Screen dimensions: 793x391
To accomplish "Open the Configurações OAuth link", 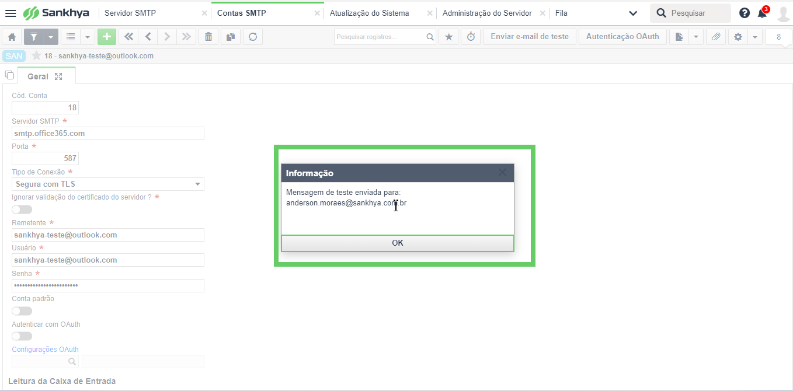I will tap(45, 350).
